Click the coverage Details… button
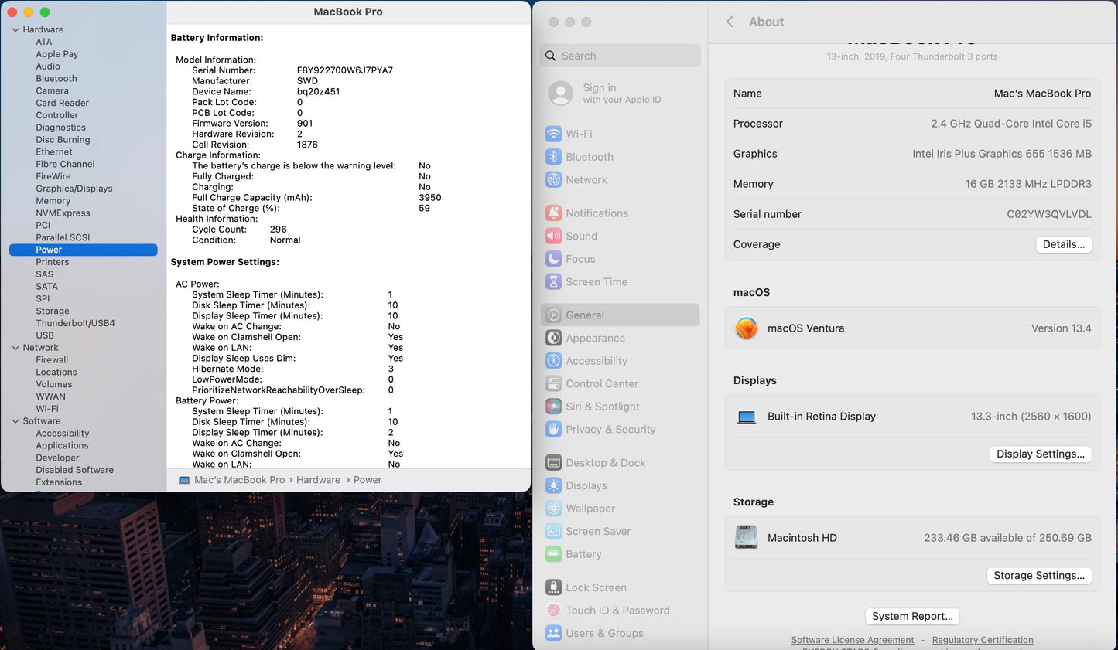The width and height of the screenshot is (1118, 650). tap(1063, 244)
